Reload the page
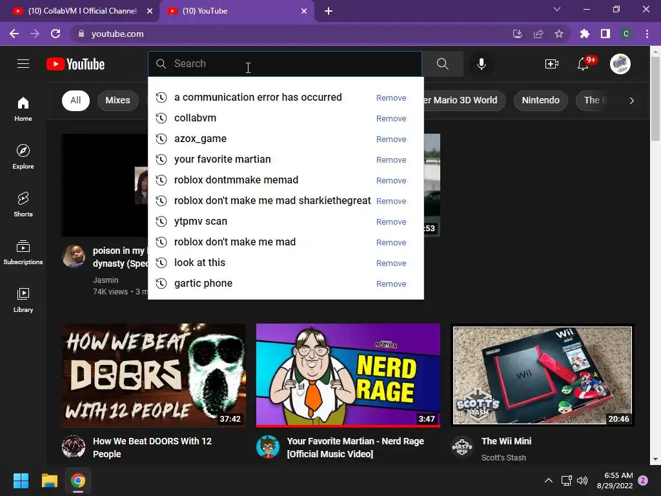Image resolution: width=661 pixels, height=496 pixels. coord(56,34)
